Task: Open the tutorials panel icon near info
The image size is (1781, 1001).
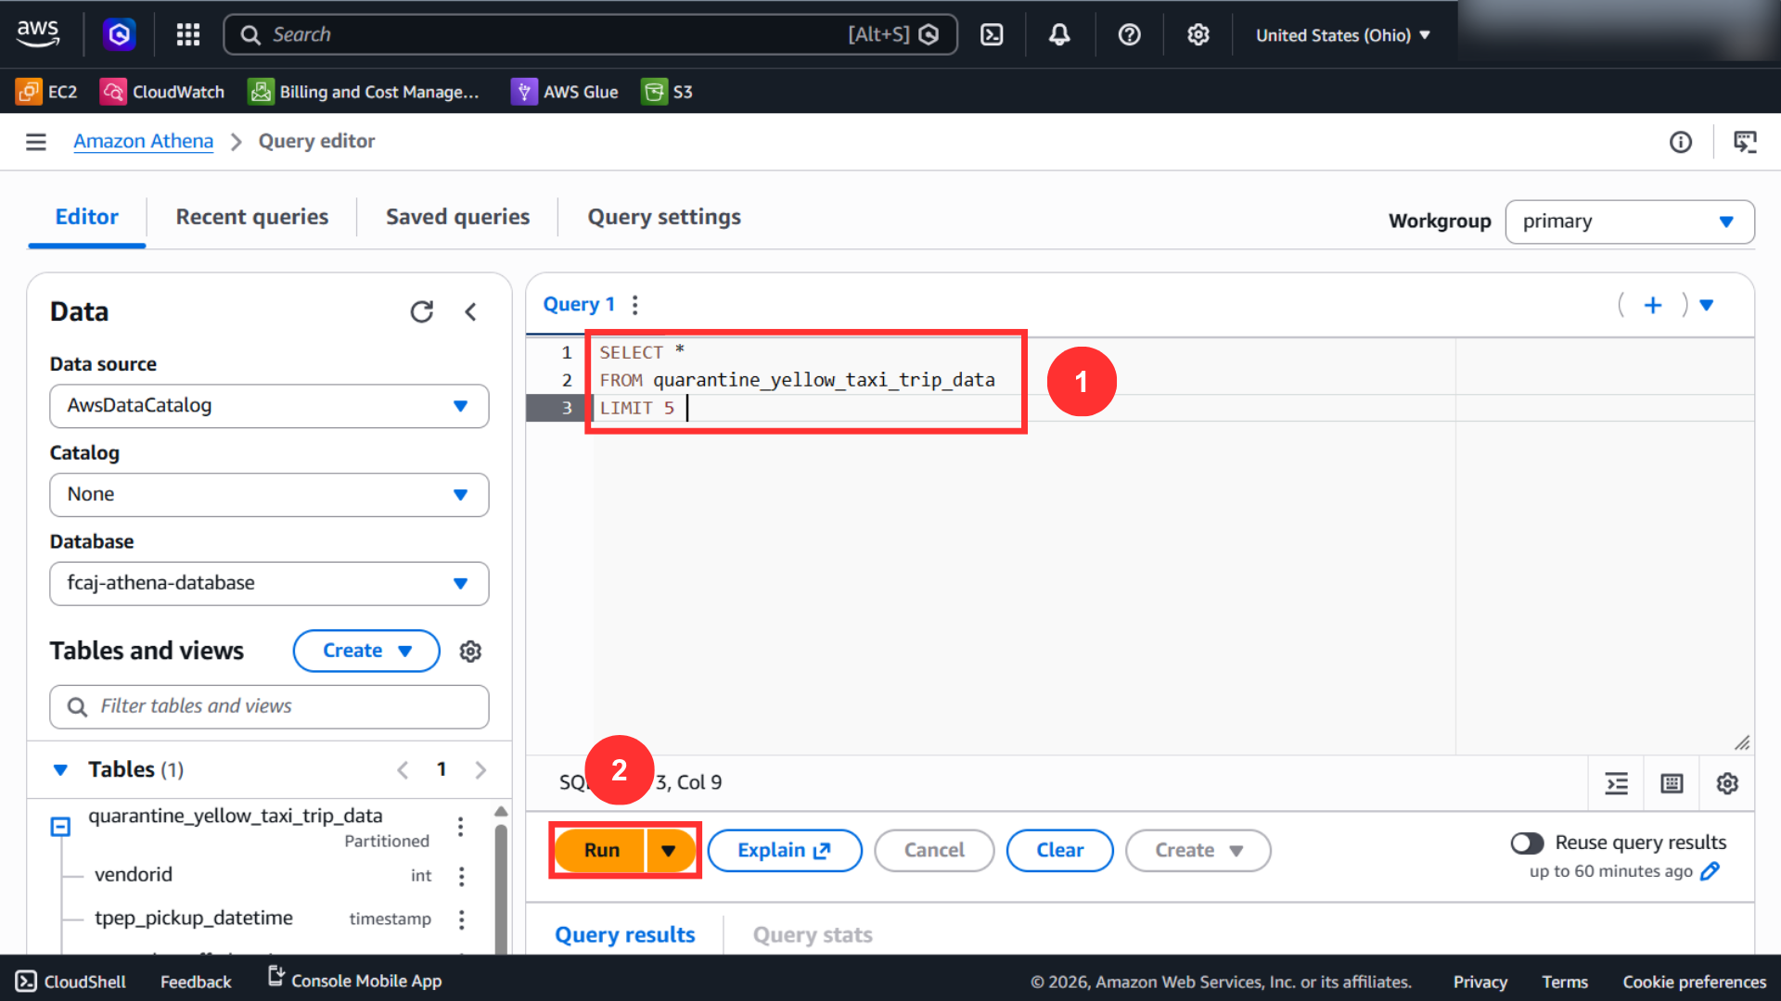Action: click(1745, 142)
